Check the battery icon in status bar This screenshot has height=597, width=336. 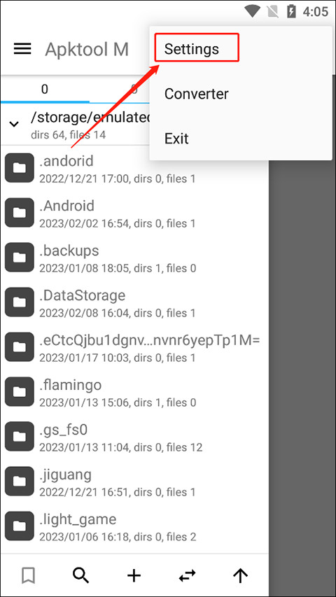click(x=291, y=11)
